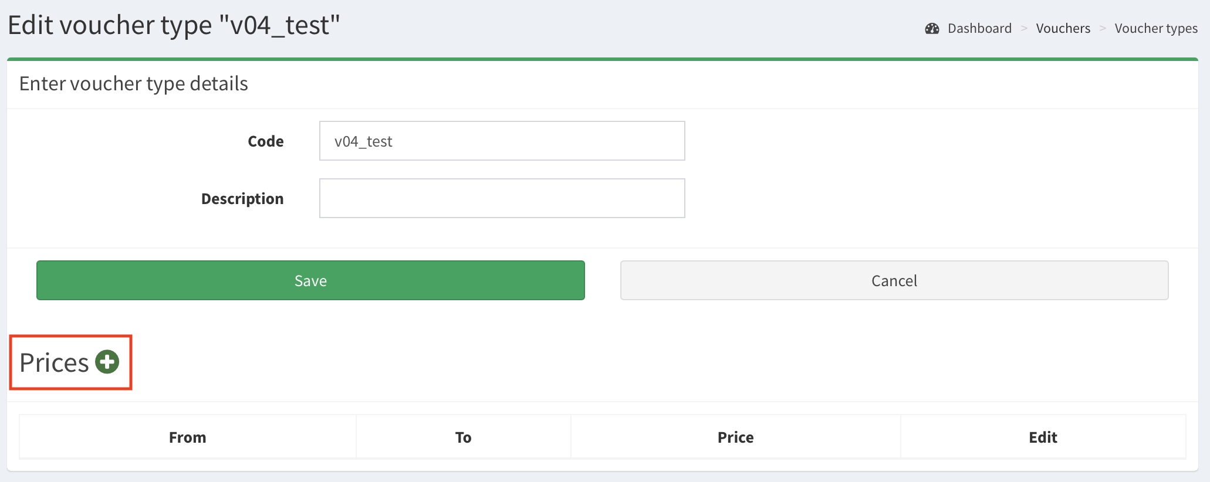The height and width of the screenshot is (482, 1210).
Task: Click the dashboard gauge icon in breadcrumb
Action: (932, 29)
